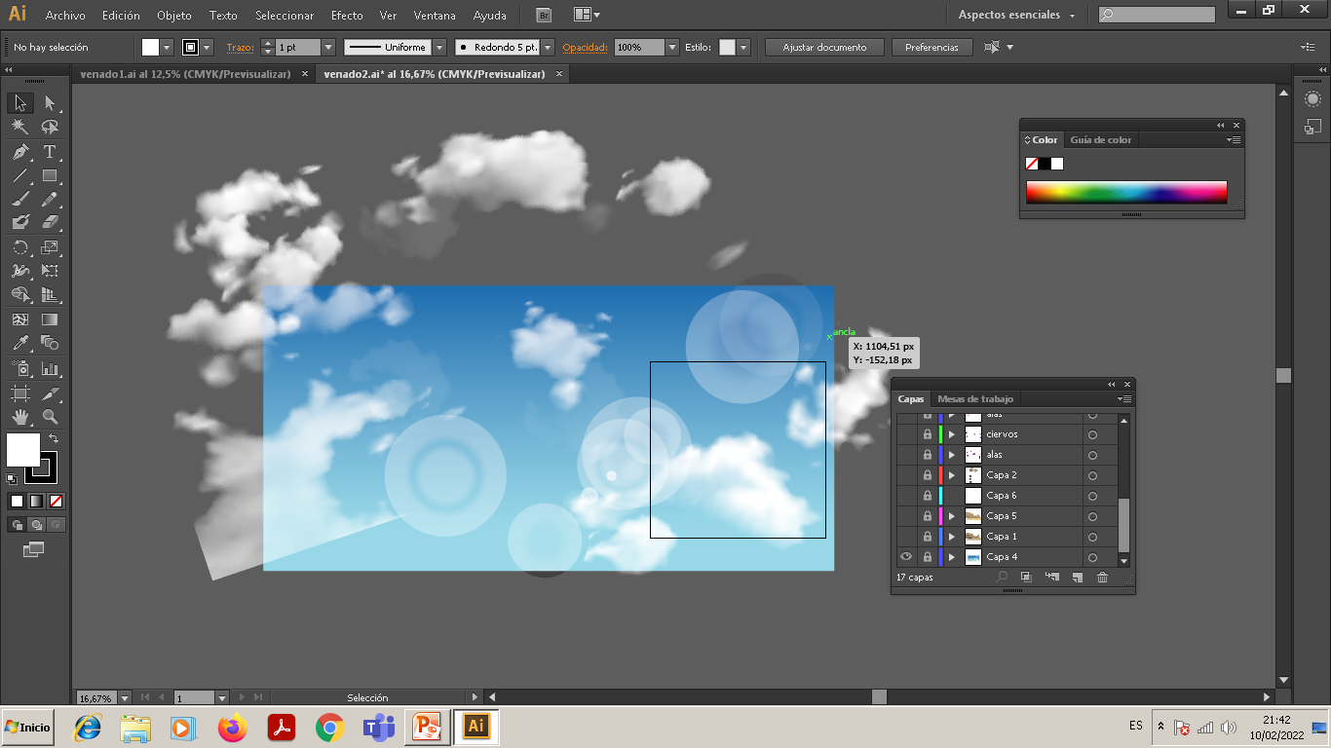Unlock the ciervos layer
The height and width of the screenshot is (748, 1331).
click(x=928, y=434)
